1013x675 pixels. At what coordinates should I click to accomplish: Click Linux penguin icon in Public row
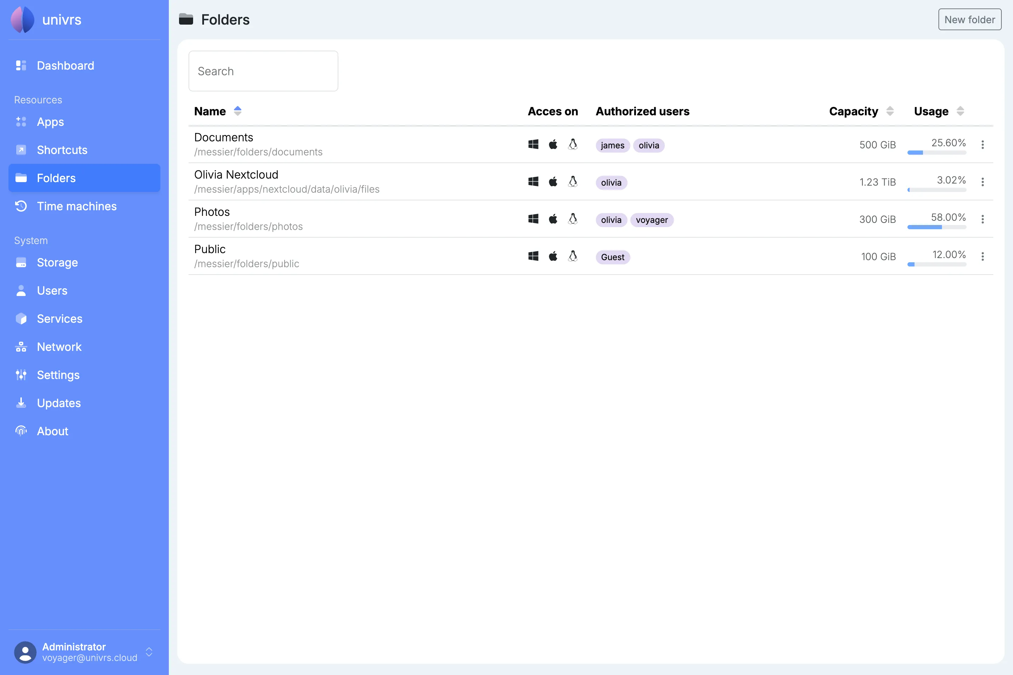572,256
